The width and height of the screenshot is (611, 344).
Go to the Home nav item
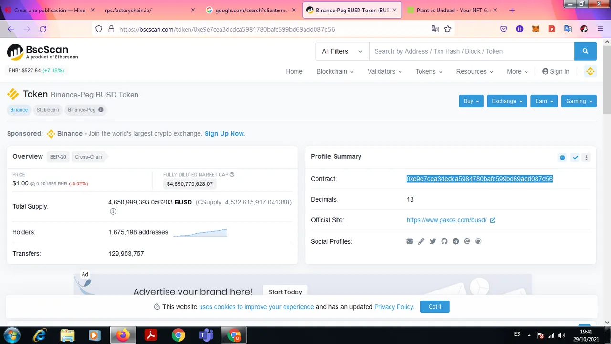click(294, 71)
